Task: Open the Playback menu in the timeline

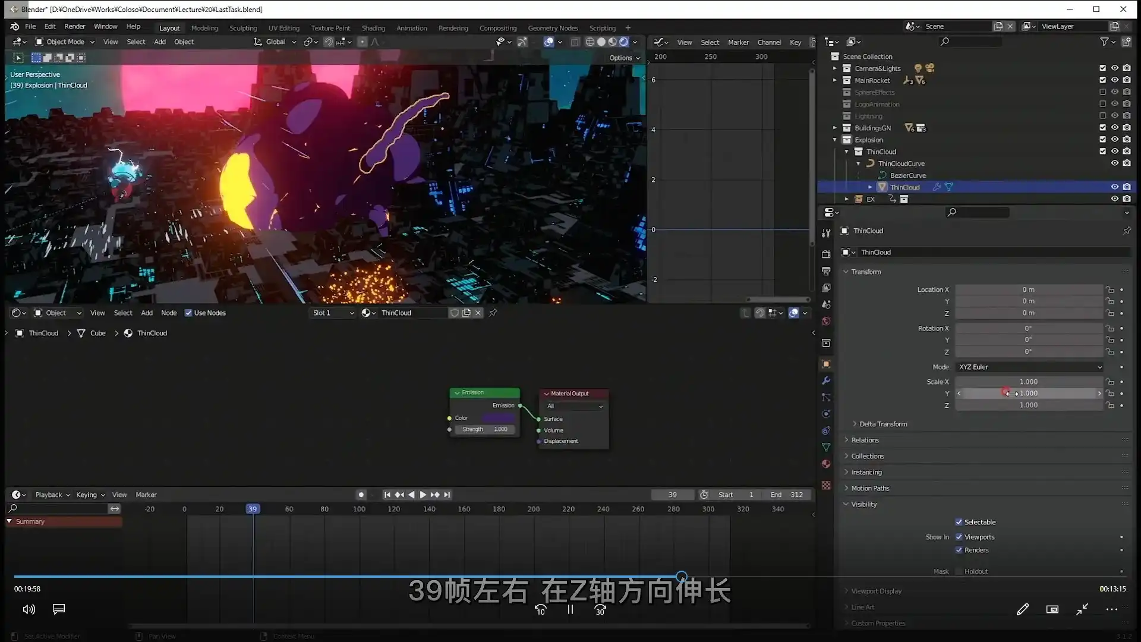Action: [51, 494]
